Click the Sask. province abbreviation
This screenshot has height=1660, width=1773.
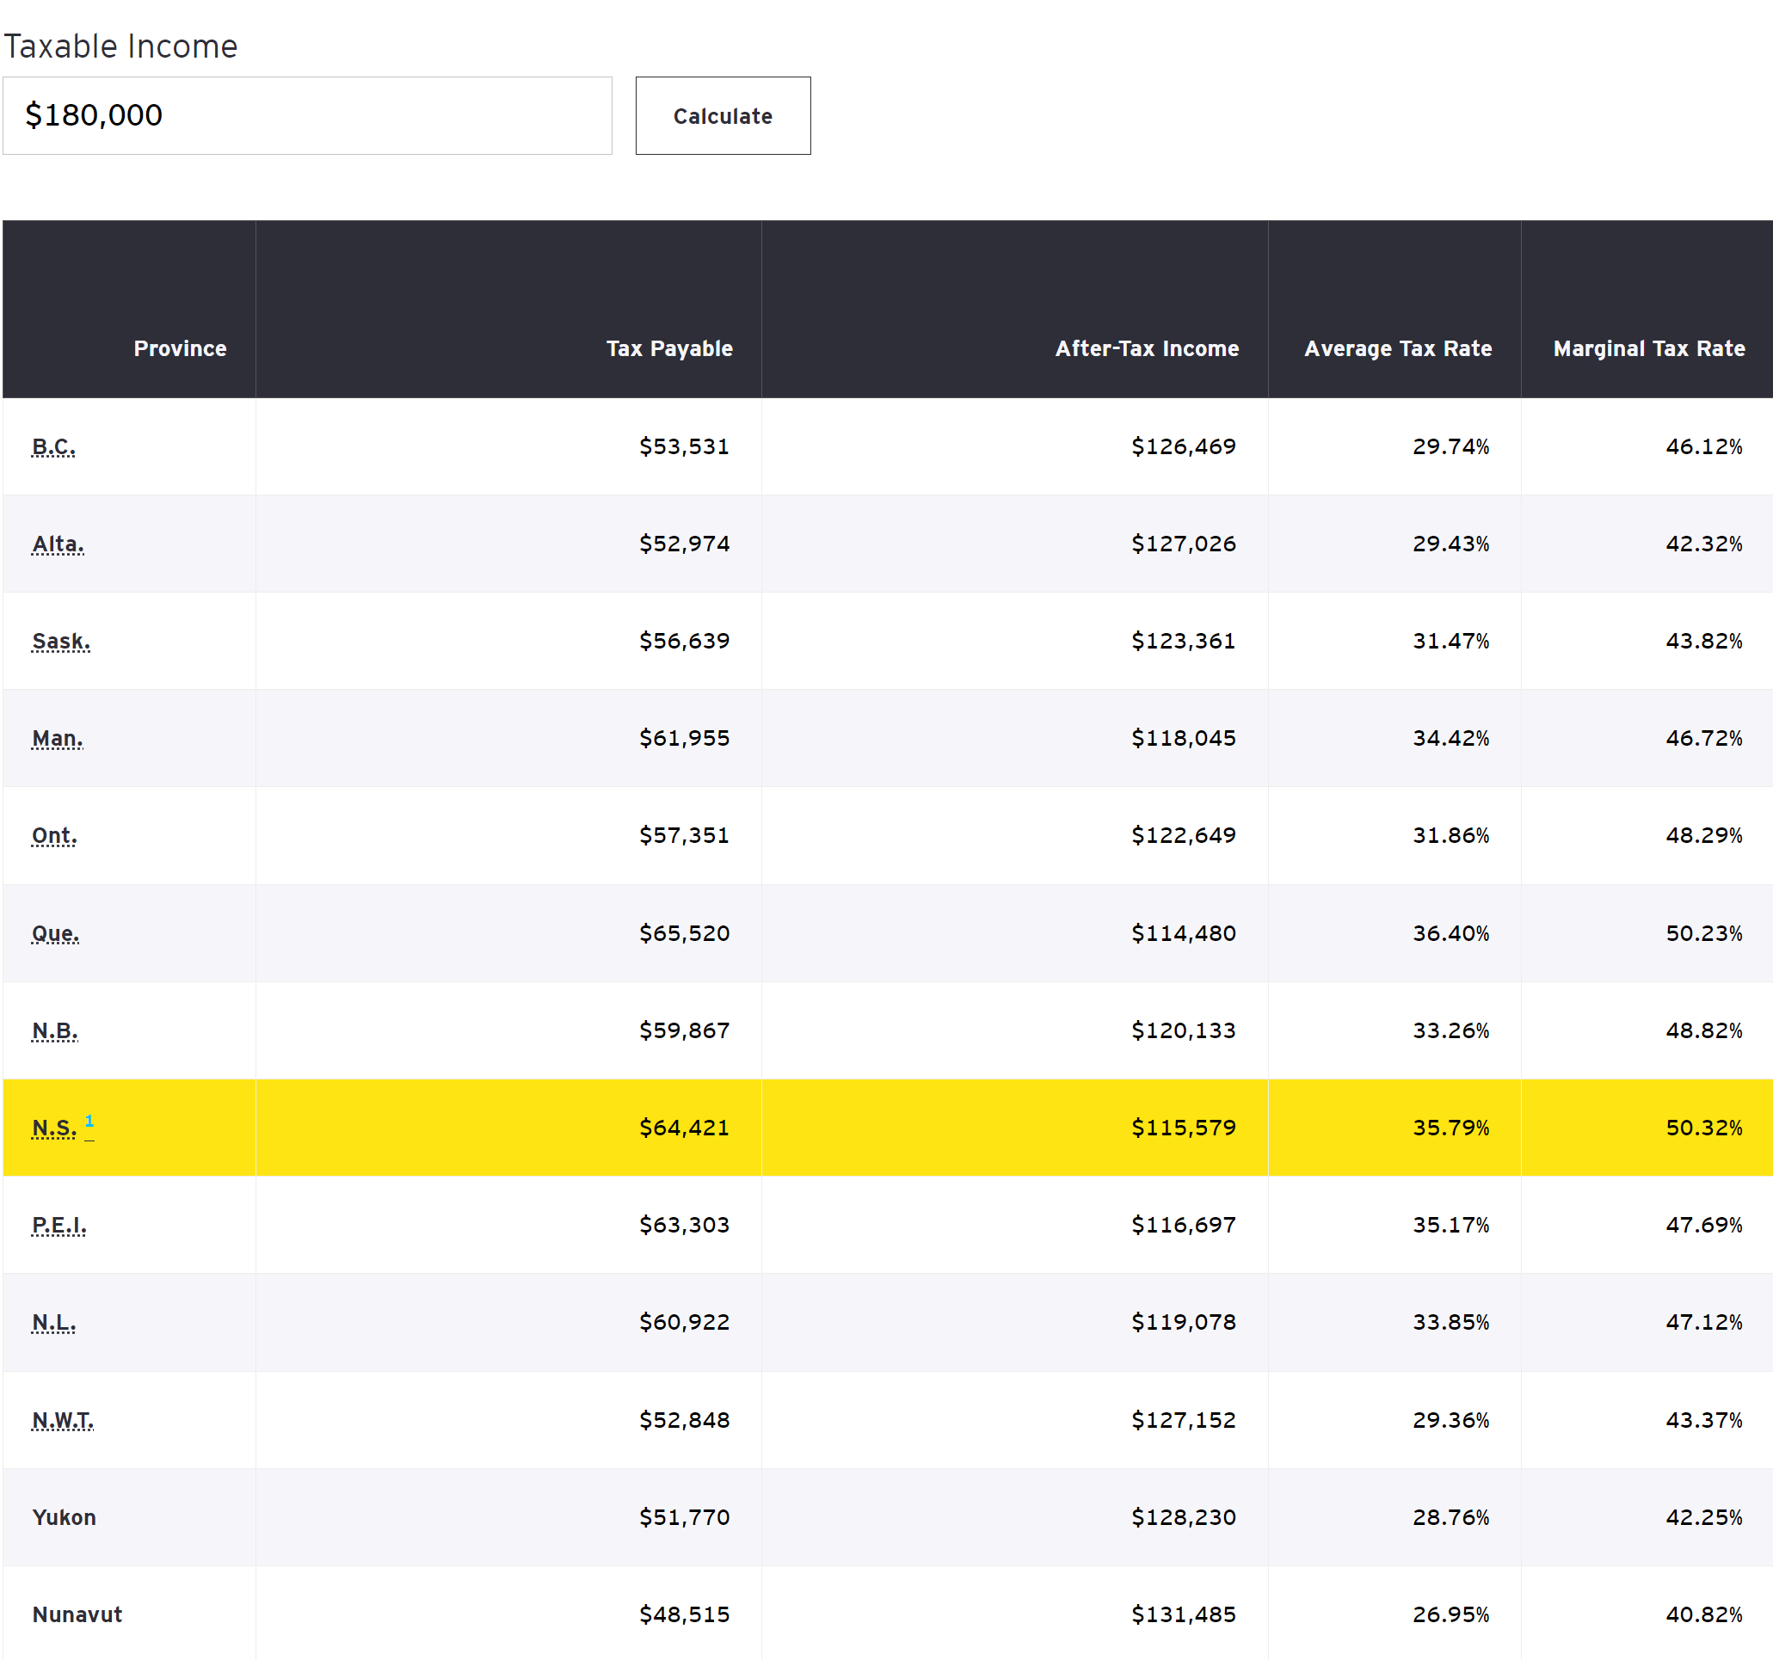coord(60,641)
